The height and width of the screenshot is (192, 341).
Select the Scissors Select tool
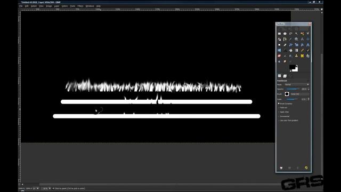click(x=308, y=34)
